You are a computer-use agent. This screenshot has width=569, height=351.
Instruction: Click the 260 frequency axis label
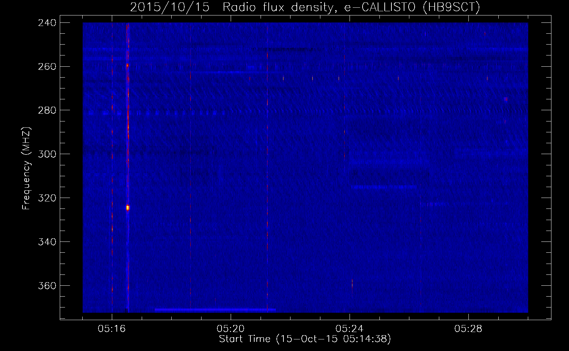pos(47,67)
